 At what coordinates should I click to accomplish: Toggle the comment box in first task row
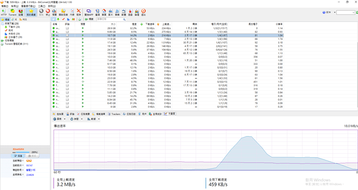[x=67, y=29]
